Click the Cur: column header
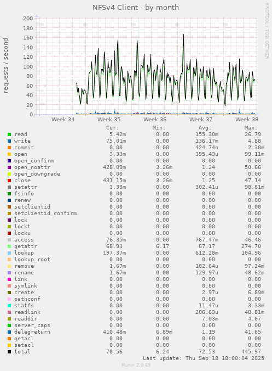The image size is (272, 371). pyautogui.click(x=113, y=128)
